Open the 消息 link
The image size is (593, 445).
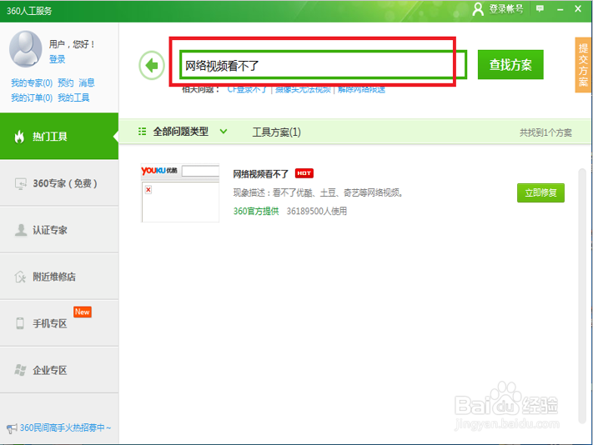coord(87,82)
